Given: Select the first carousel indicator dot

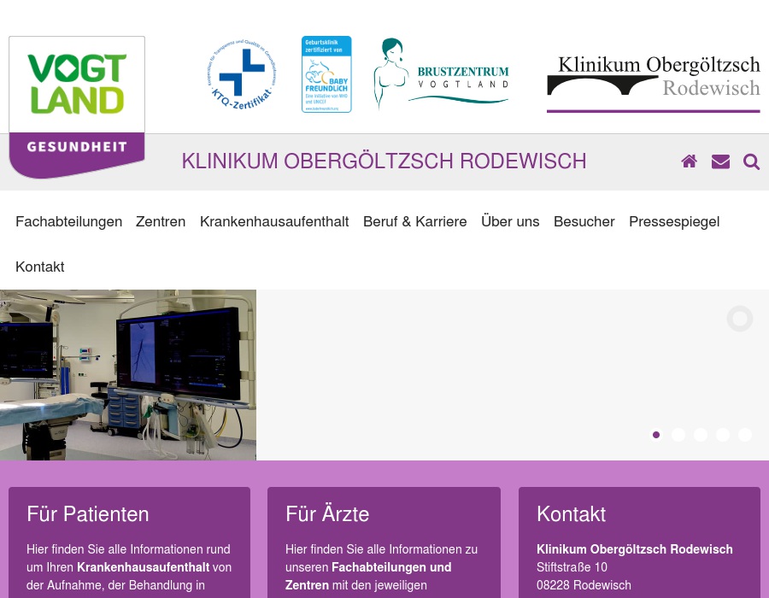Looking at the screenshot, I should click(656, 435).
